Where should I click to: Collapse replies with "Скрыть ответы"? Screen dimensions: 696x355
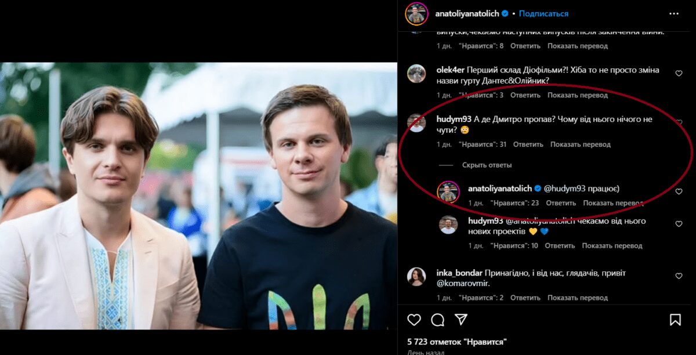(x=487, y=165)
